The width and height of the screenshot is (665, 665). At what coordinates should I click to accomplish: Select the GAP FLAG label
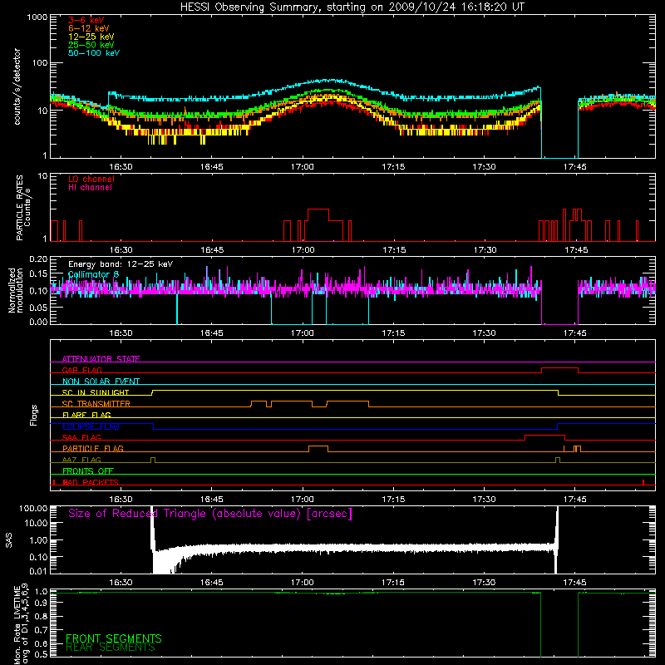click(81, 370)
